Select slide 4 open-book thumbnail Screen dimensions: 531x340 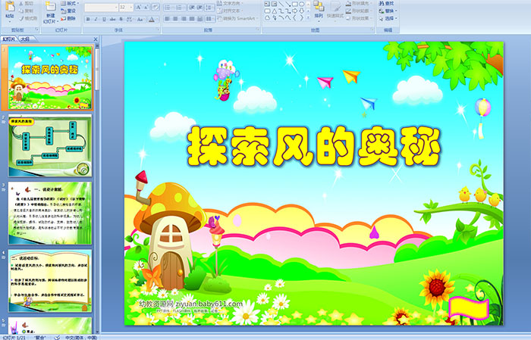50,280
